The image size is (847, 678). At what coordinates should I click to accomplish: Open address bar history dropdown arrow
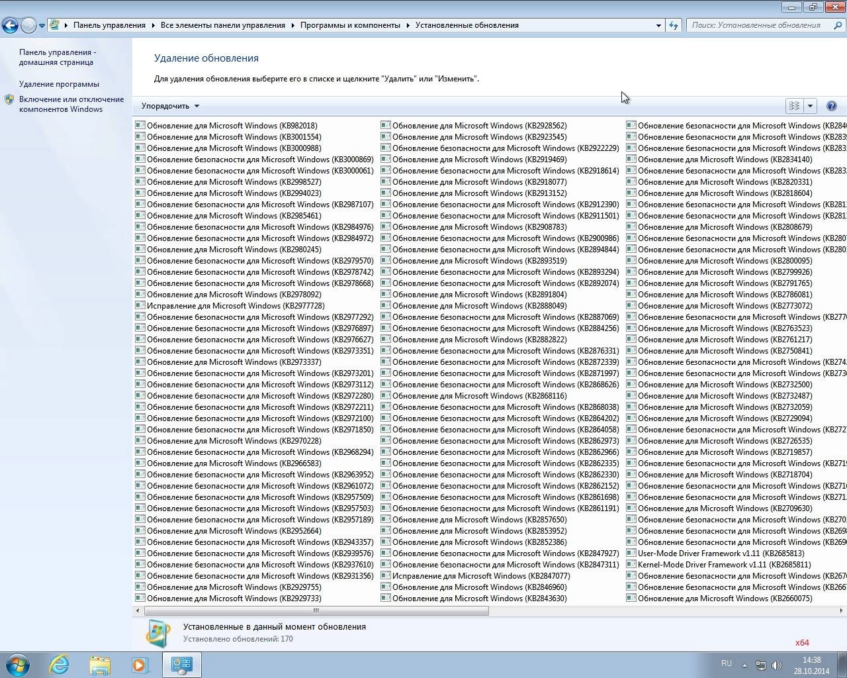click(x=658, y=25)
